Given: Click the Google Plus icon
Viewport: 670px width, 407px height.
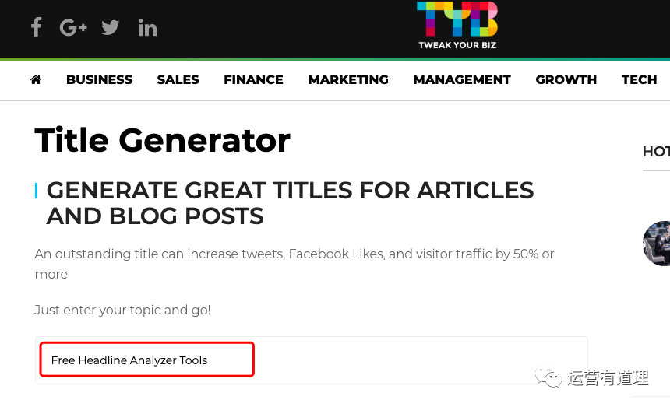Looking at the screenshot, I should coord(73,28).
